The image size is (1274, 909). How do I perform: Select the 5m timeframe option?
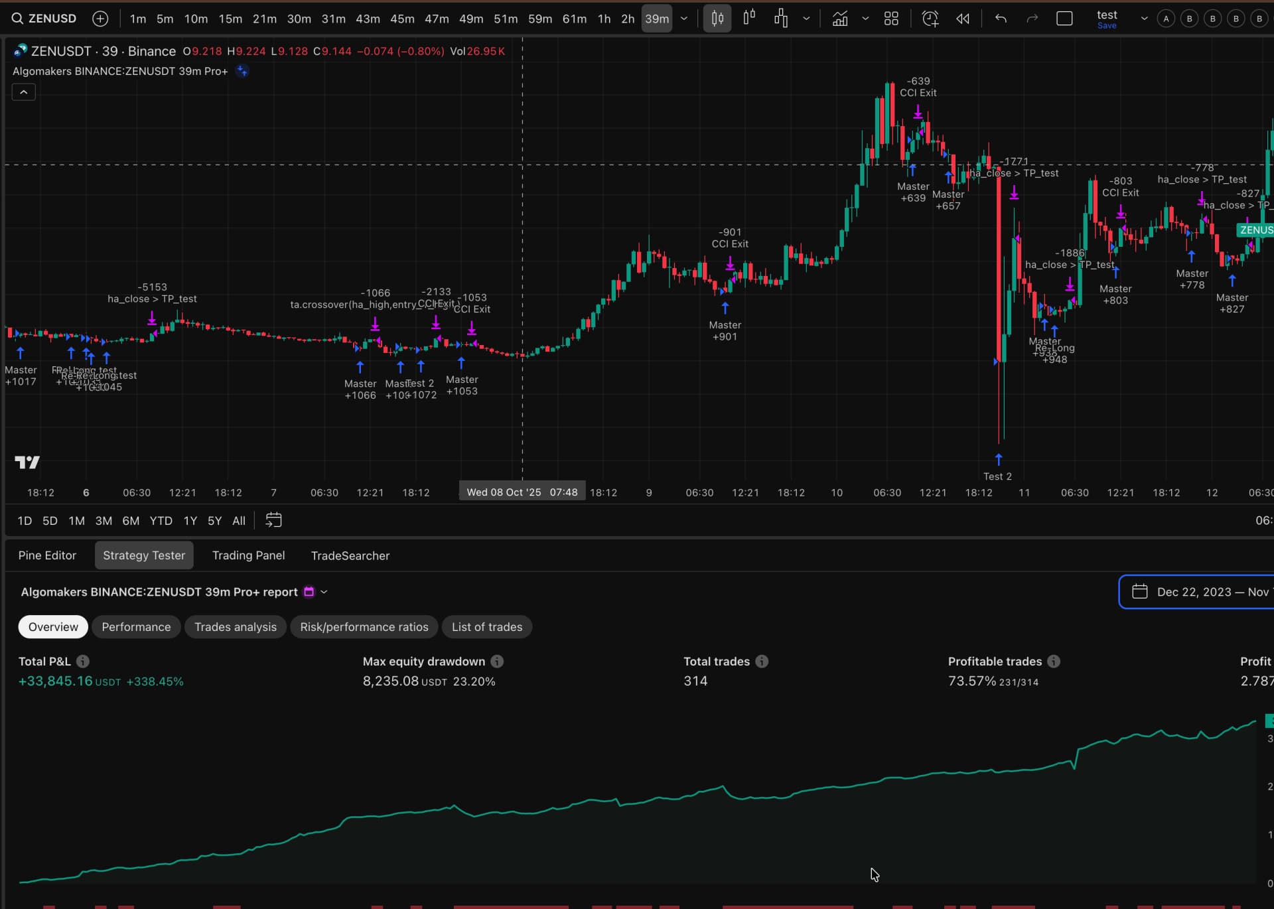[165, 18]
